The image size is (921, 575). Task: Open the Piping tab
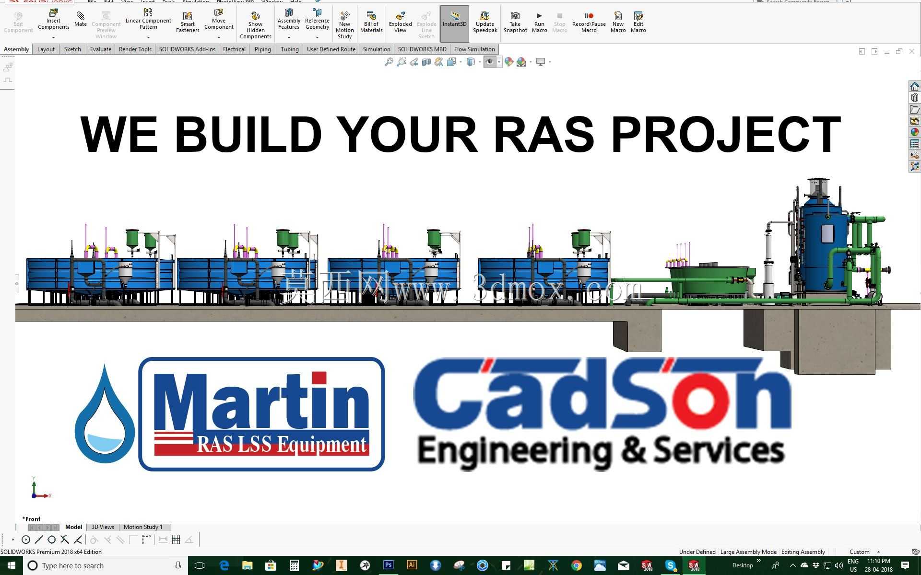262,49
